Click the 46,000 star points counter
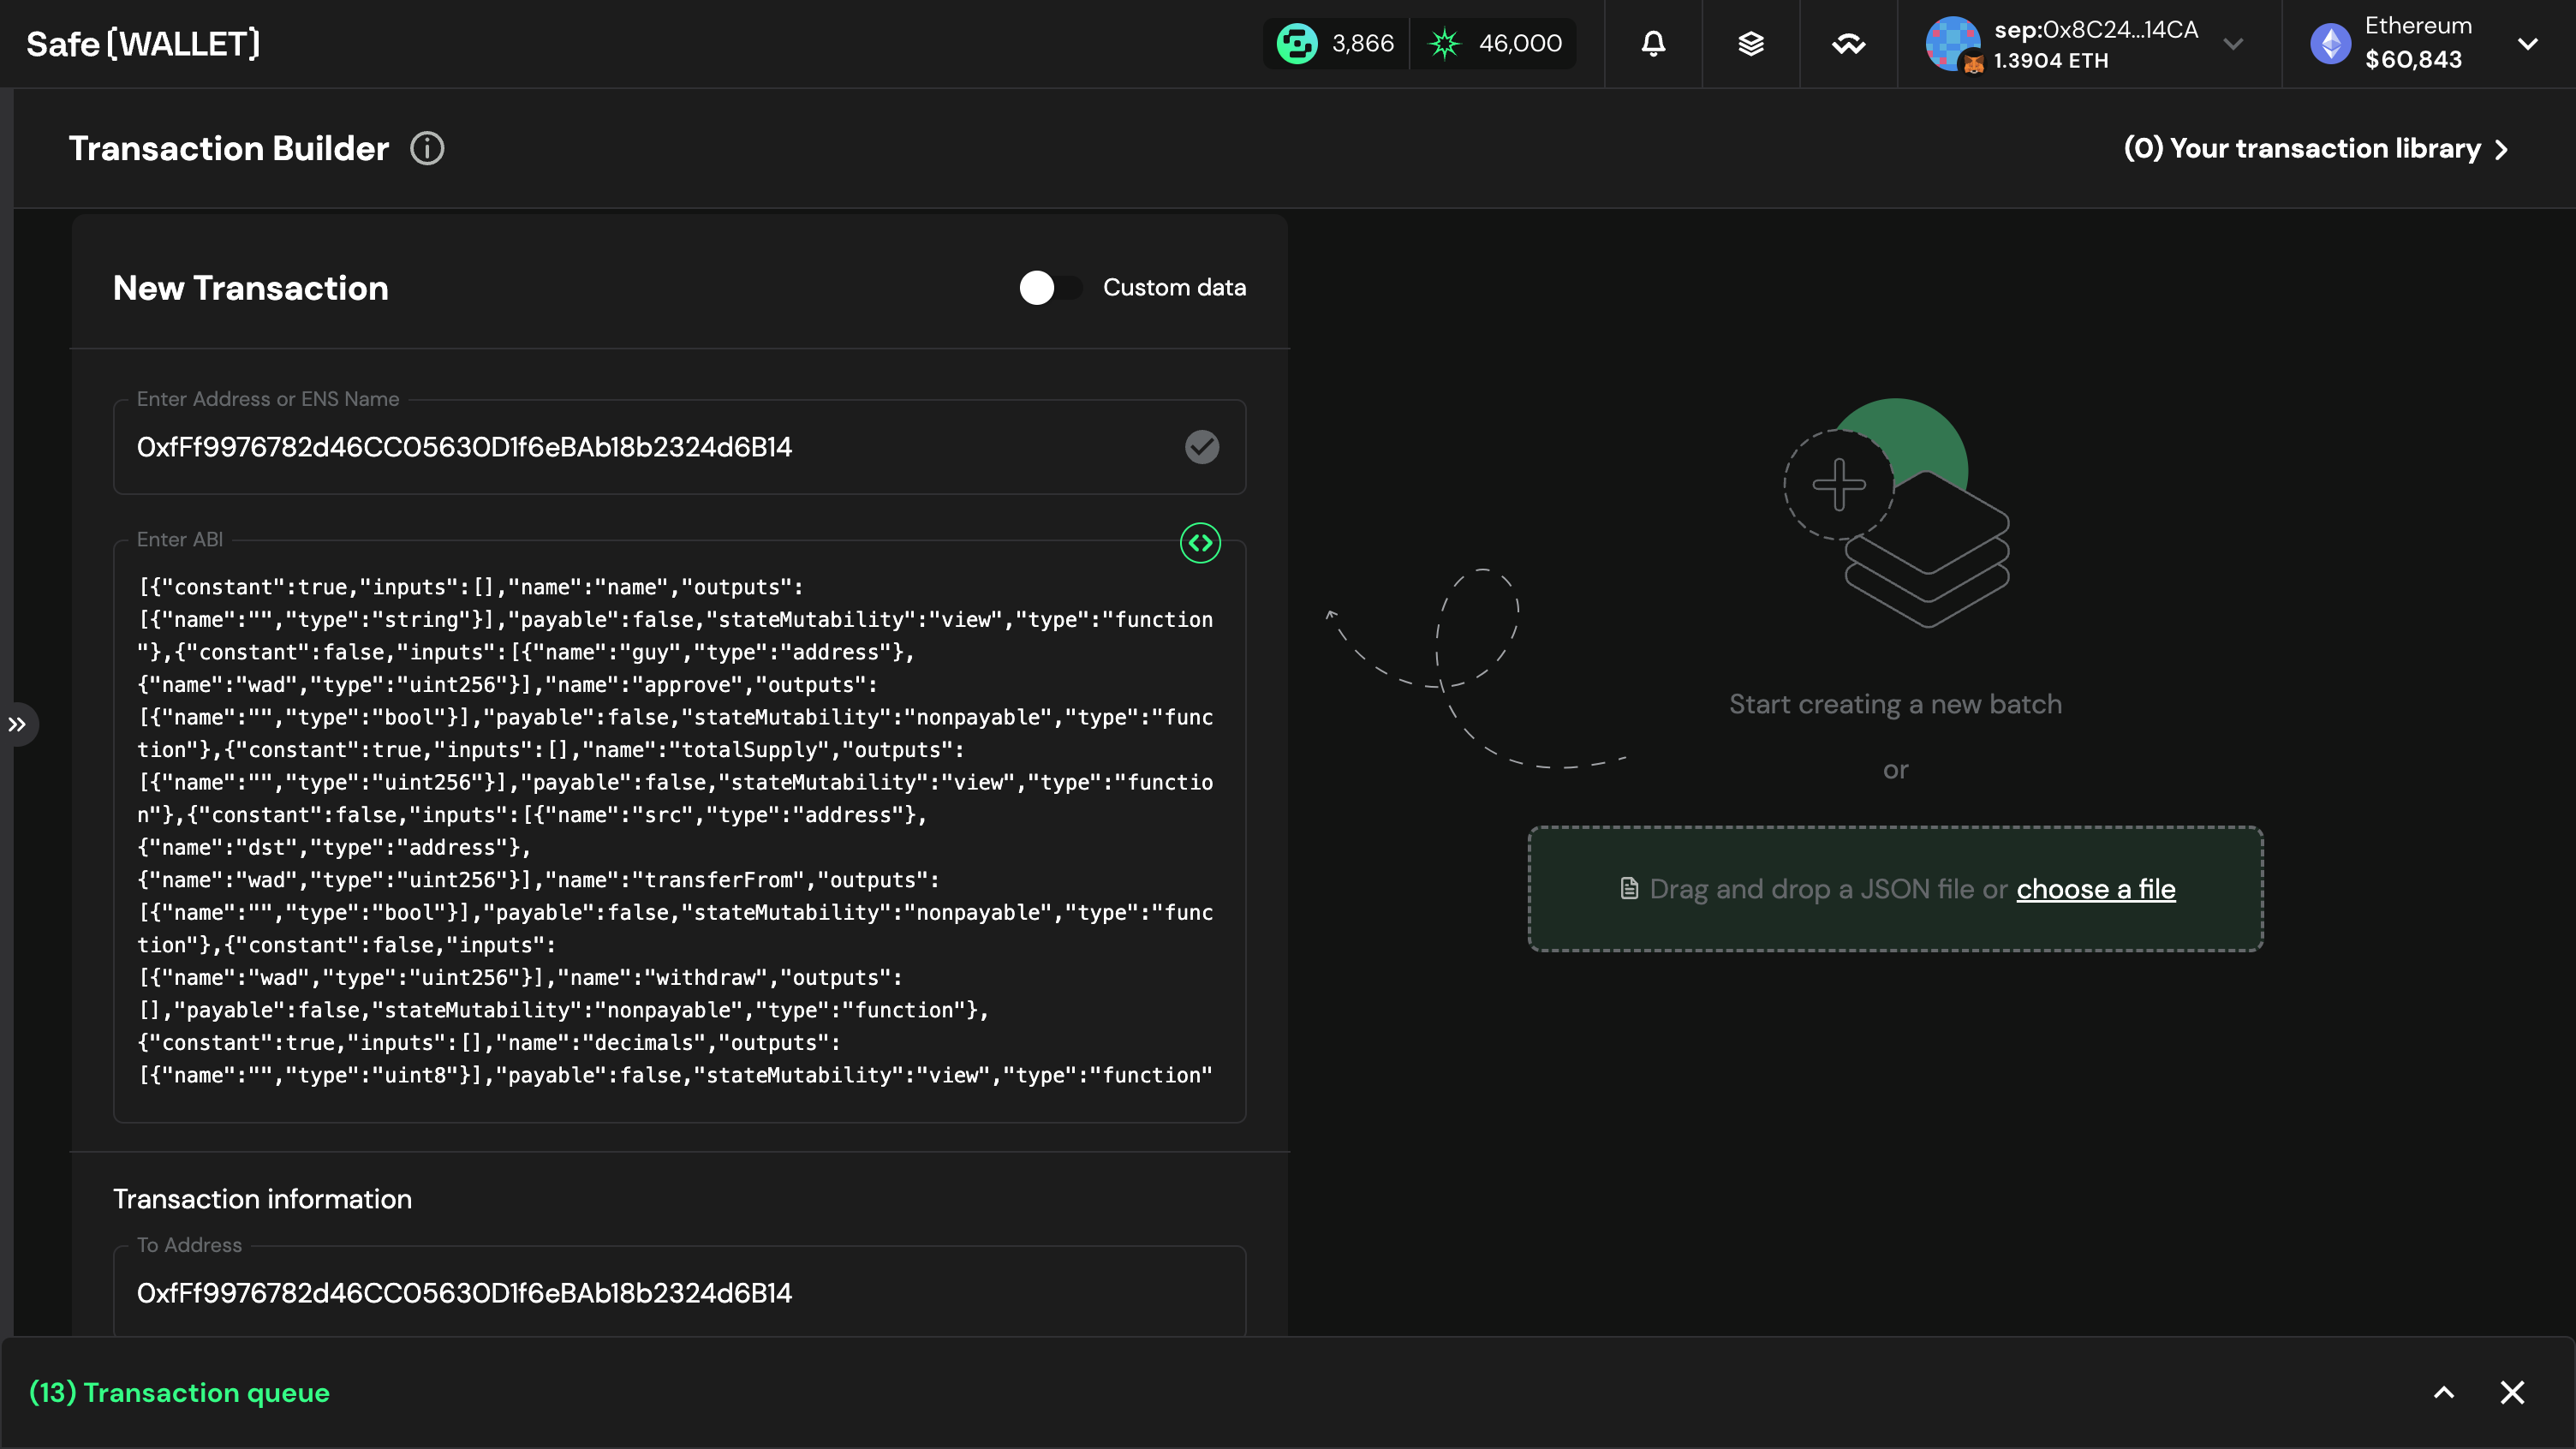 pyautogui.click(x=1494, y=44)
